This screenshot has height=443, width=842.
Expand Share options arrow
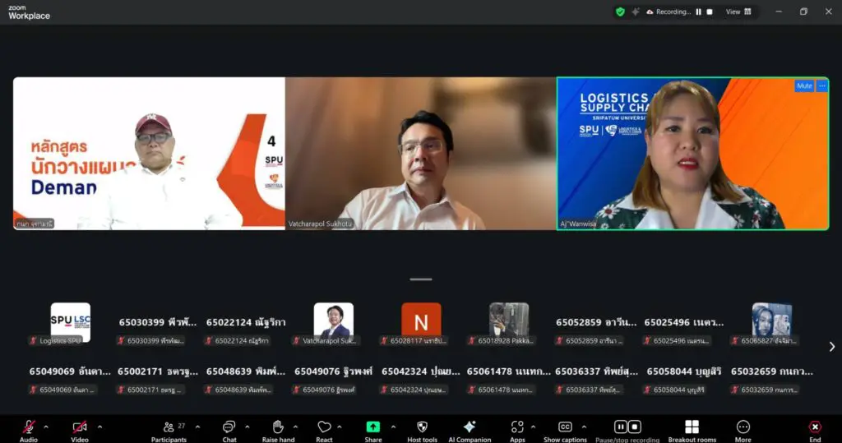click(x=393, y=427)
